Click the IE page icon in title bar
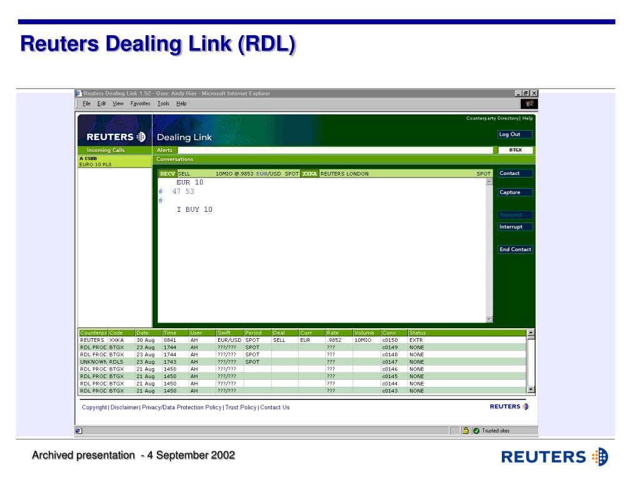The width and height of the screenshot is (640, 480). (78, 94)
